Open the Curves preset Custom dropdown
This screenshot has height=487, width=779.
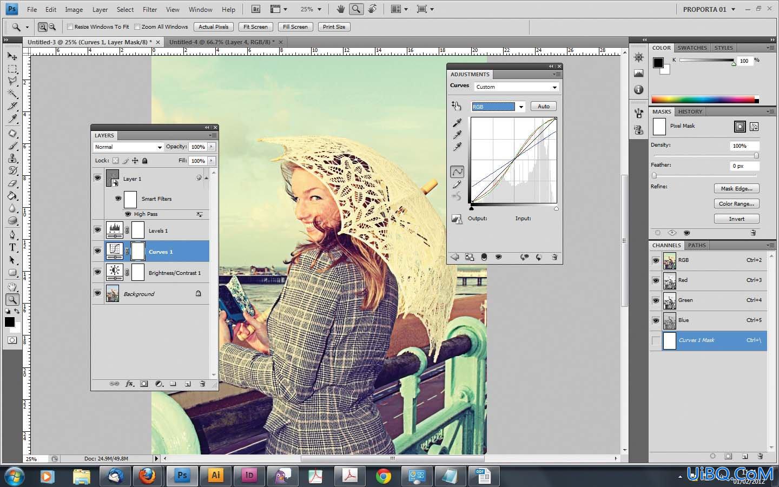click(x=516, y=87)
